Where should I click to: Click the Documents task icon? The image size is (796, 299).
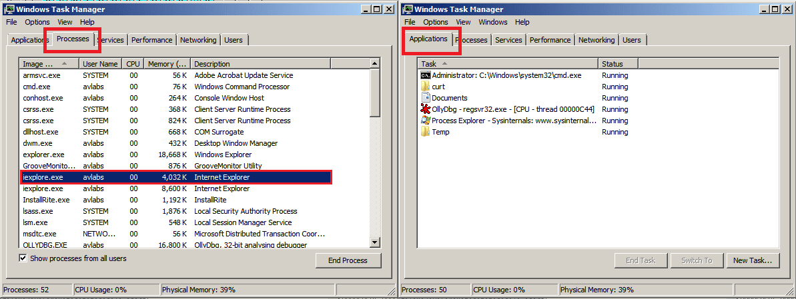(426, 98)
